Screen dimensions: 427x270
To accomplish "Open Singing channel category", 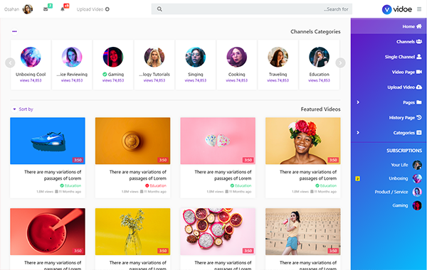I will click(x=196, y=65).
